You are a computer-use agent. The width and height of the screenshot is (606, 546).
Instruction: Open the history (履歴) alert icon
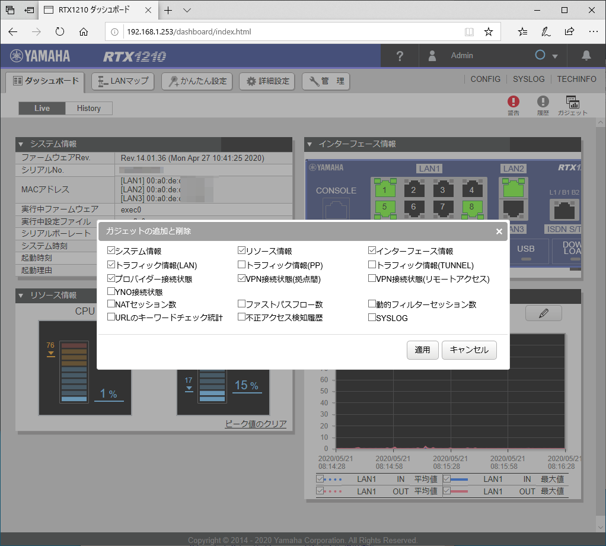tap(543, 101)
